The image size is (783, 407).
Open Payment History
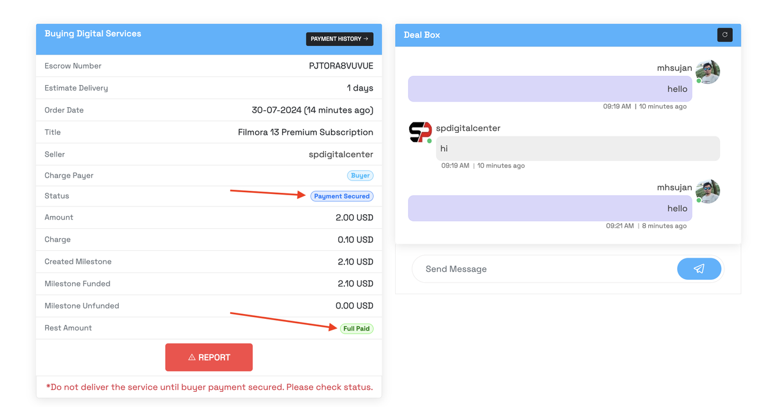(x=340, y=39)
